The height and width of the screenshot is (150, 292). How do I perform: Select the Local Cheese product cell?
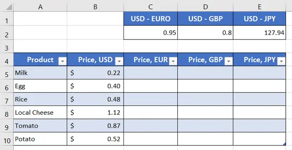(x=40, y=112)
